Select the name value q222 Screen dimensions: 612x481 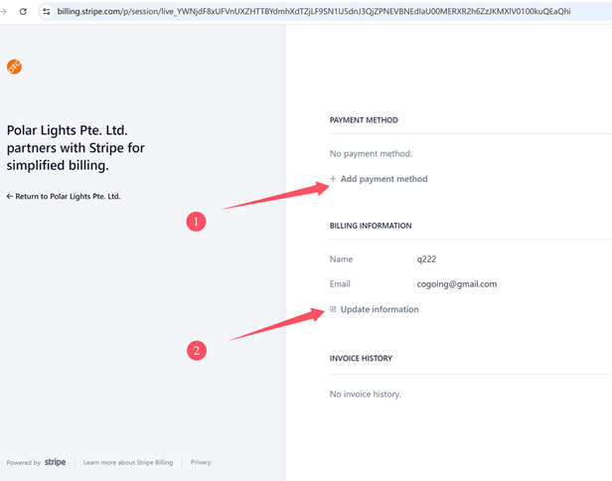[x=426, y=259]
